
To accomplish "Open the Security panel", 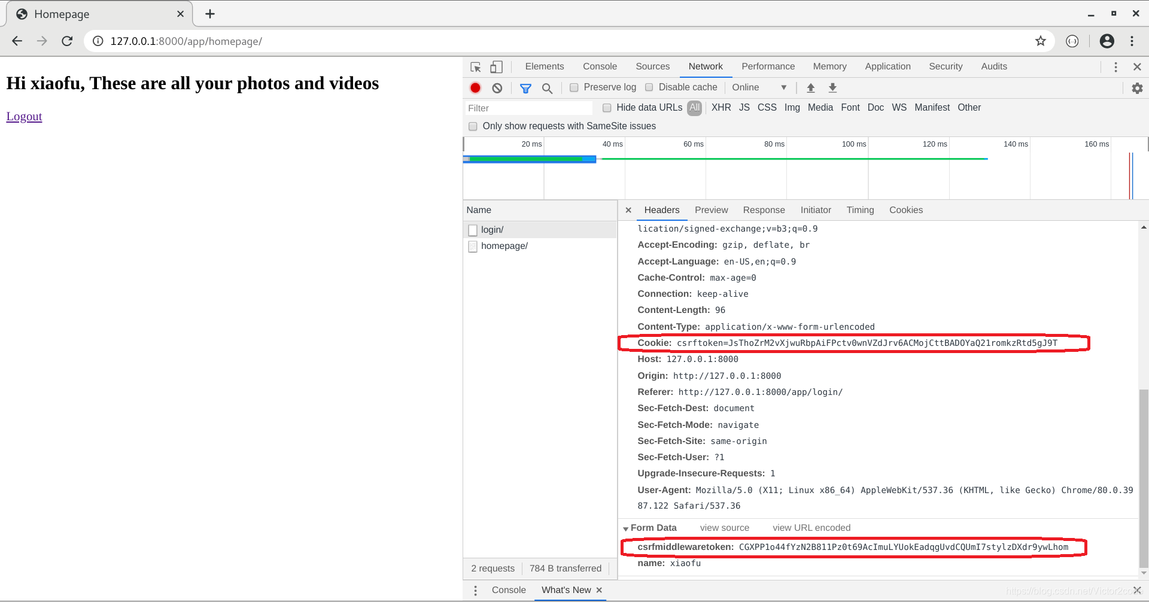I will click(x=946, y=66).
